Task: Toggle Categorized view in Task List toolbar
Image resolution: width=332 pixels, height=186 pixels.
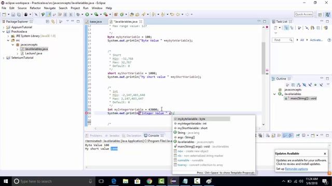Action: 286,27
